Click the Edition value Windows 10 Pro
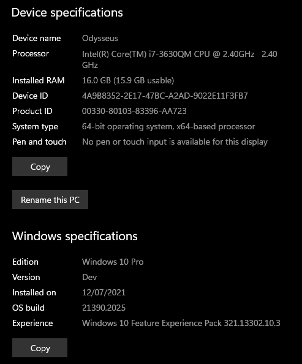Viewport: 302px width, 364px height. [x=113, y=262]
